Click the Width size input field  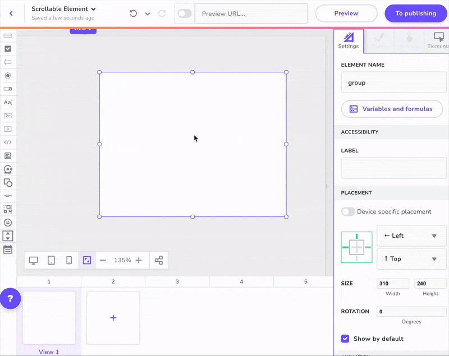pyautogui.click(x=393, y=284)
